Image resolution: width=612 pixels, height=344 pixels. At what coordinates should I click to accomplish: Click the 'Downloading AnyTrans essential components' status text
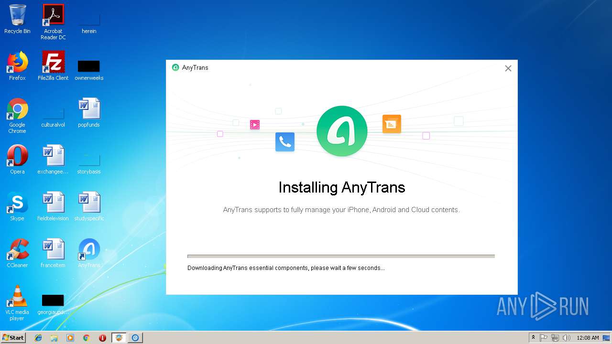point(286,268)
